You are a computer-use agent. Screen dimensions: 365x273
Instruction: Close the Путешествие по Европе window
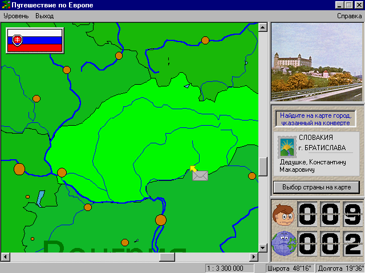coord(359,5)
